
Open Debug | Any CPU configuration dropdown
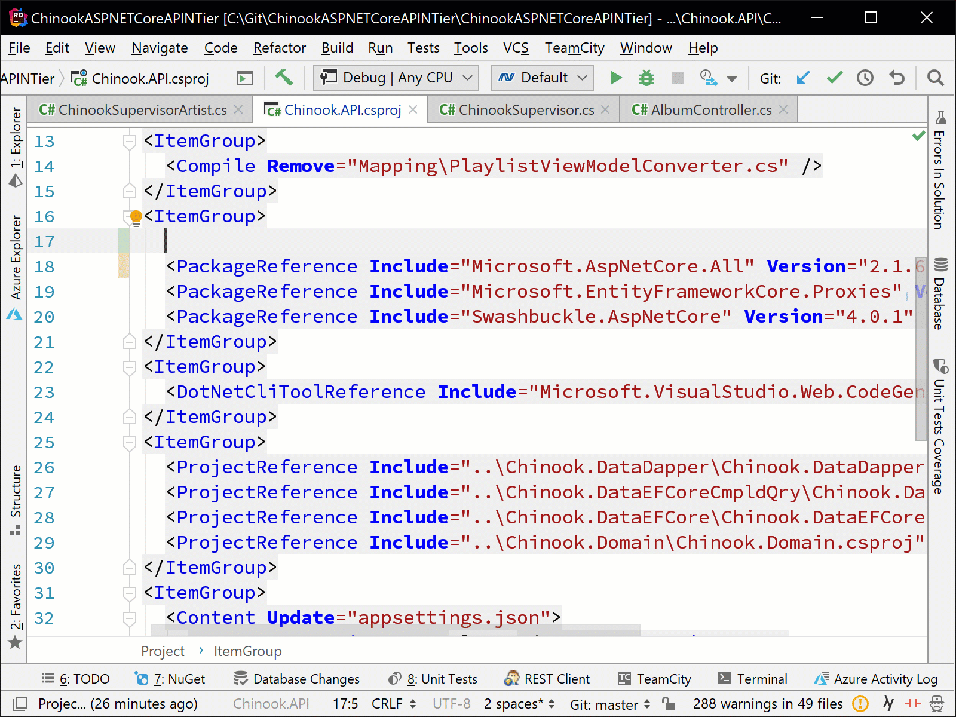[397, 78]
